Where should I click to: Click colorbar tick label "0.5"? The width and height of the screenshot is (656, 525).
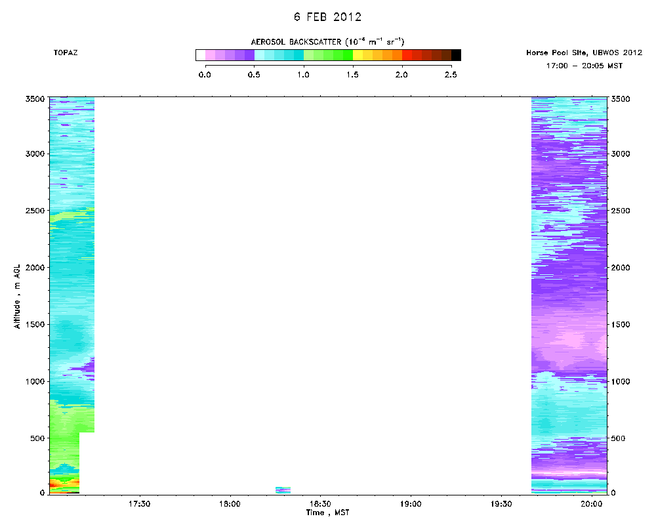tap(254, 75)
